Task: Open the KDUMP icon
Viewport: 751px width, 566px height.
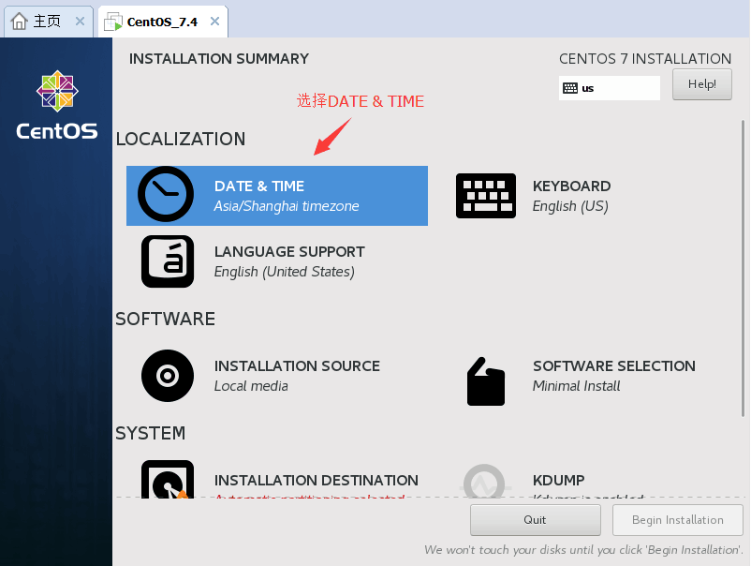Action: coord(484,481)
